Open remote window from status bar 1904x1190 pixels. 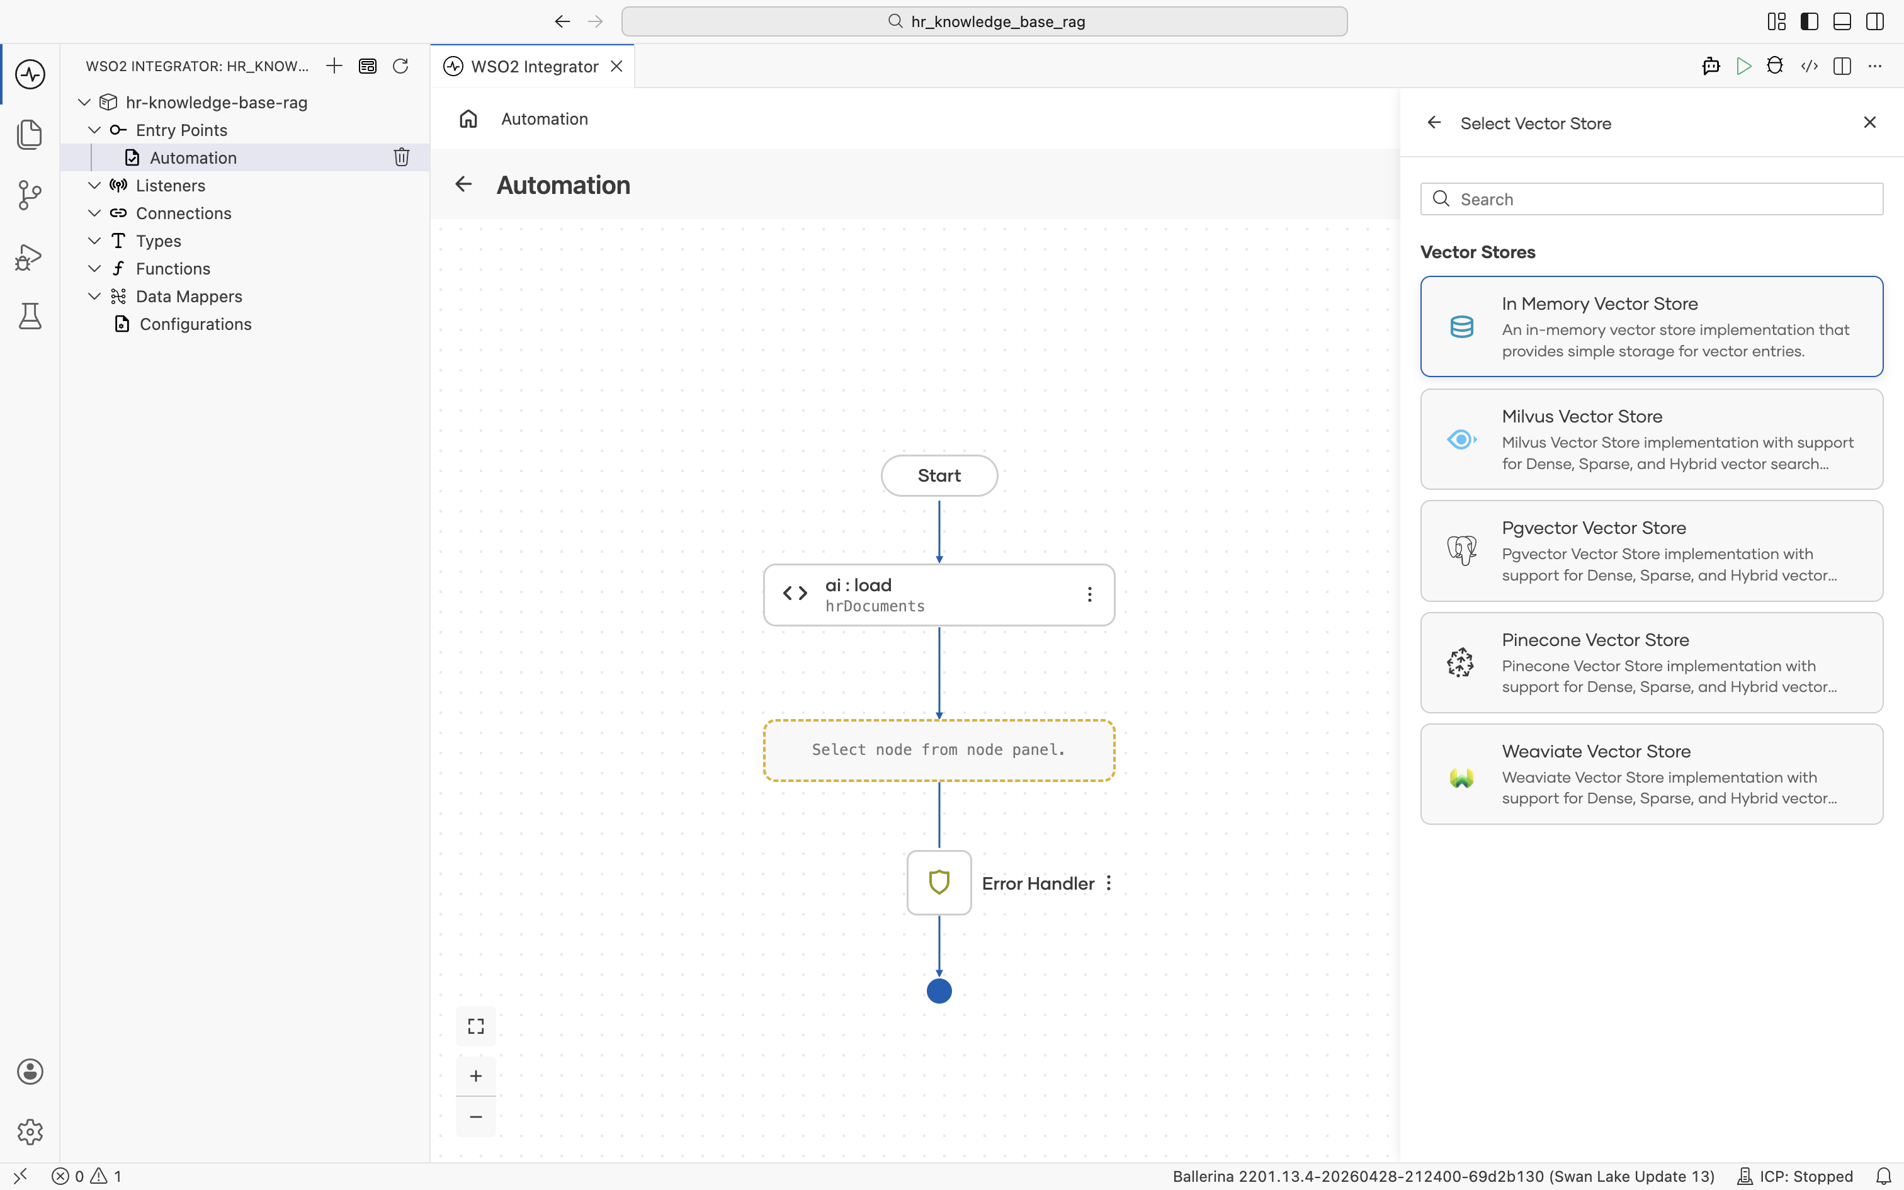coord(20,1177)
